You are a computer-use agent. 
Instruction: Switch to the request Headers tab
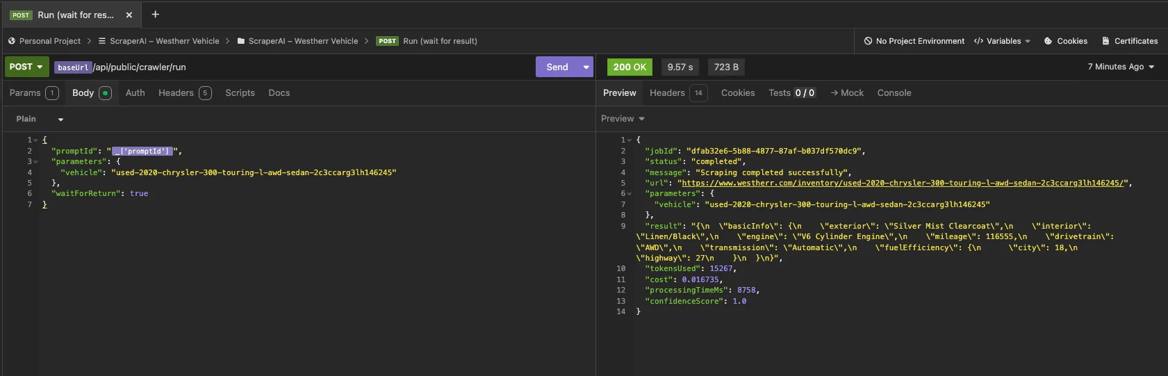click(185, 93)
